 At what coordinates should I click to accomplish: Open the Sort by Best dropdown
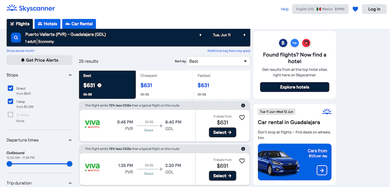coord(218,61)
